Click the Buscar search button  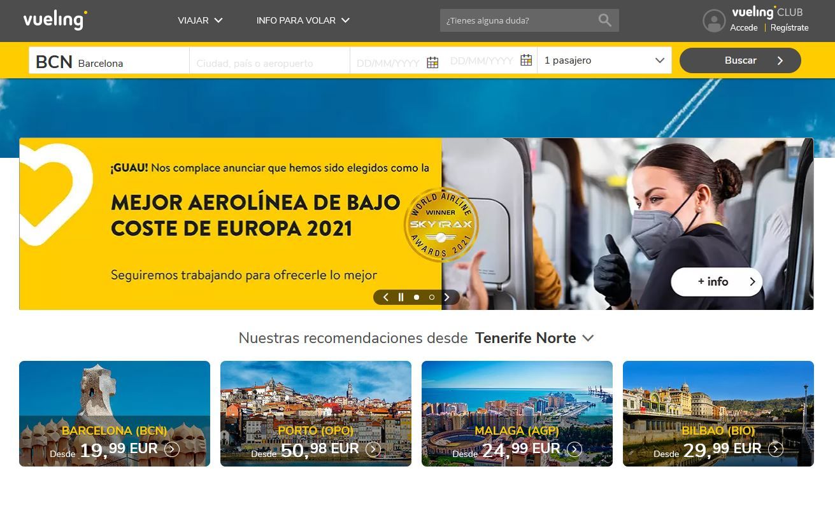point(740,60)
